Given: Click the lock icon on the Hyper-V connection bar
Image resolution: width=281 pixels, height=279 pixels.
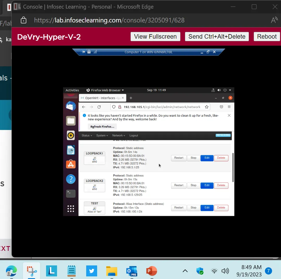Looking at the screenshot, I should coord(89,52).
